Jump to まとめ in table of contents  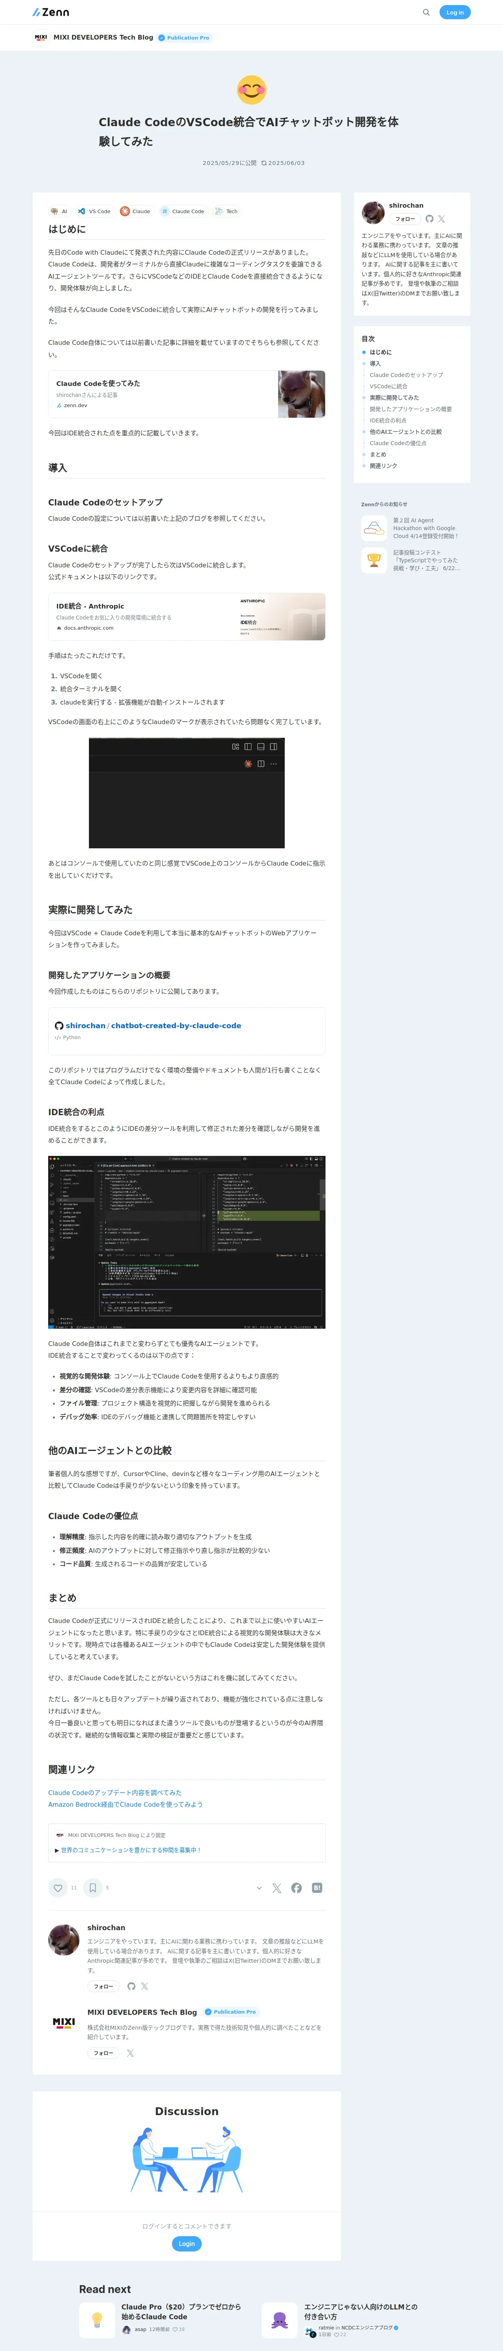378,455
